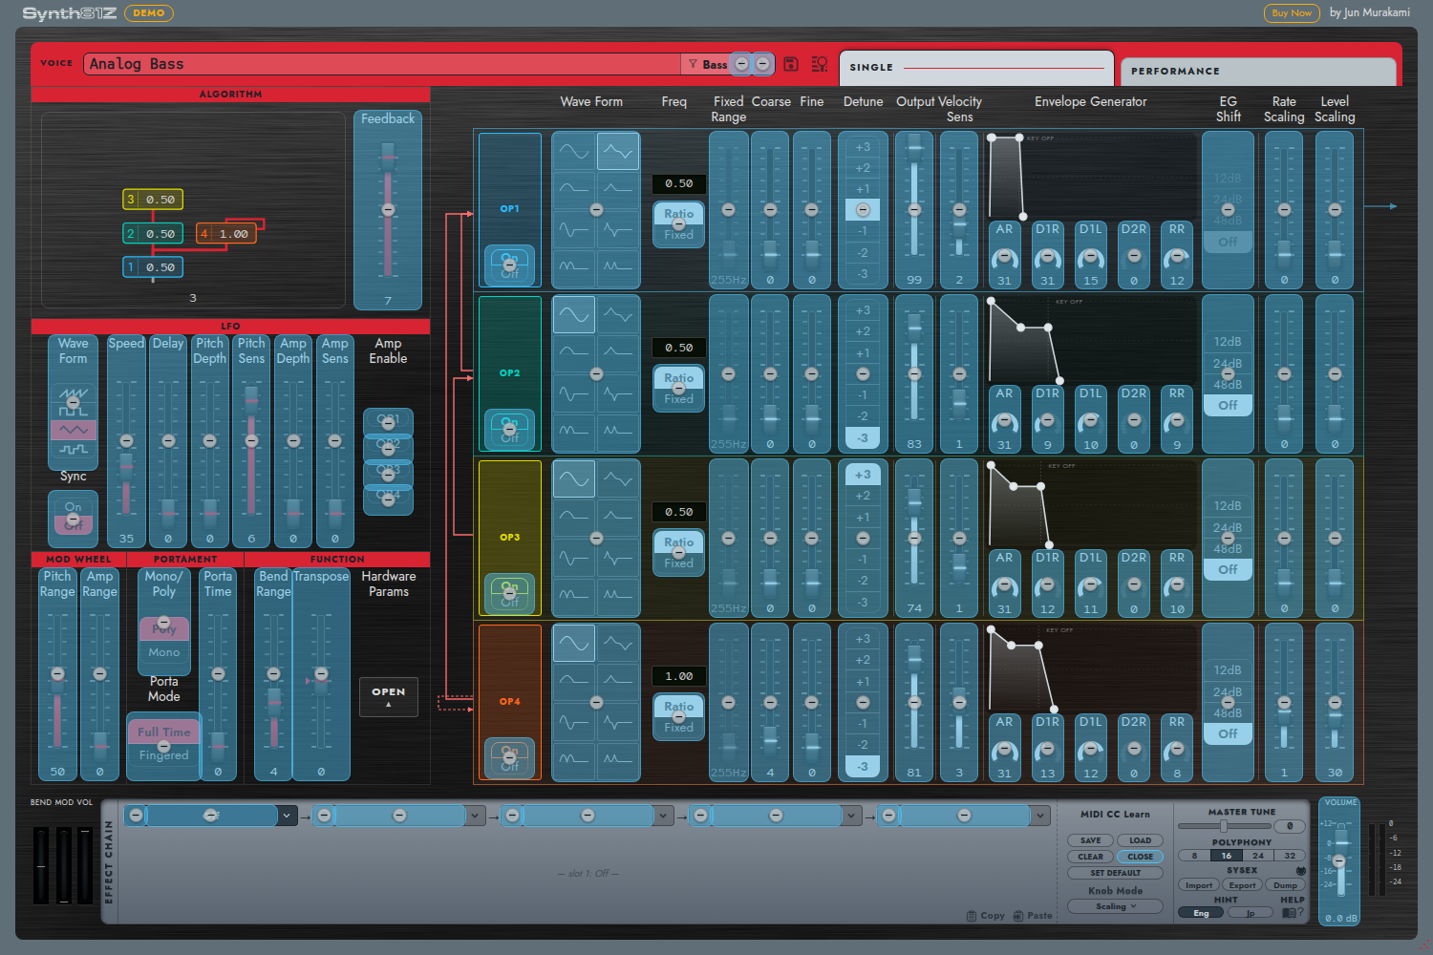Expand the fifth effect slot dropdown arrow

point(1039,816)
